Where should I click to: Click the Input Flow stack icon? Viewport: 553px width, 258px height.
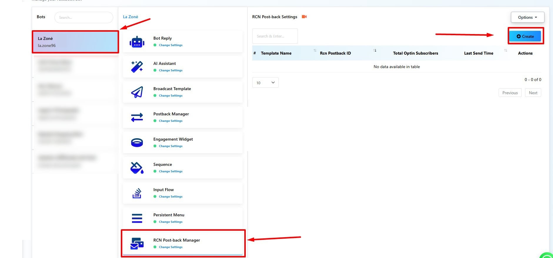click(137, 193)
